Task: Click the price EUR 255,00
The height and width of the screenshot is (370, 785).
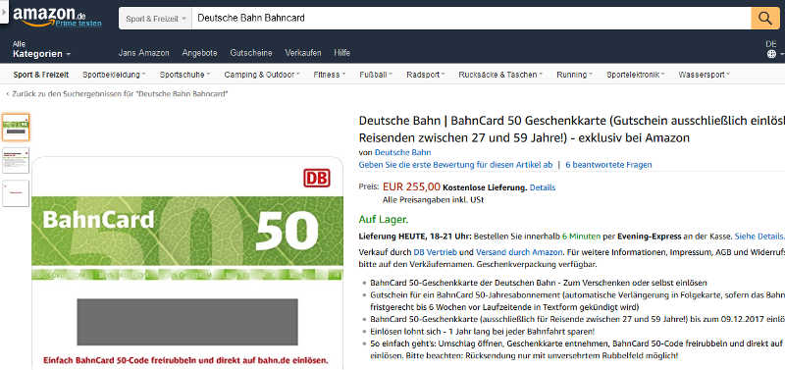Action: [411, 186]
